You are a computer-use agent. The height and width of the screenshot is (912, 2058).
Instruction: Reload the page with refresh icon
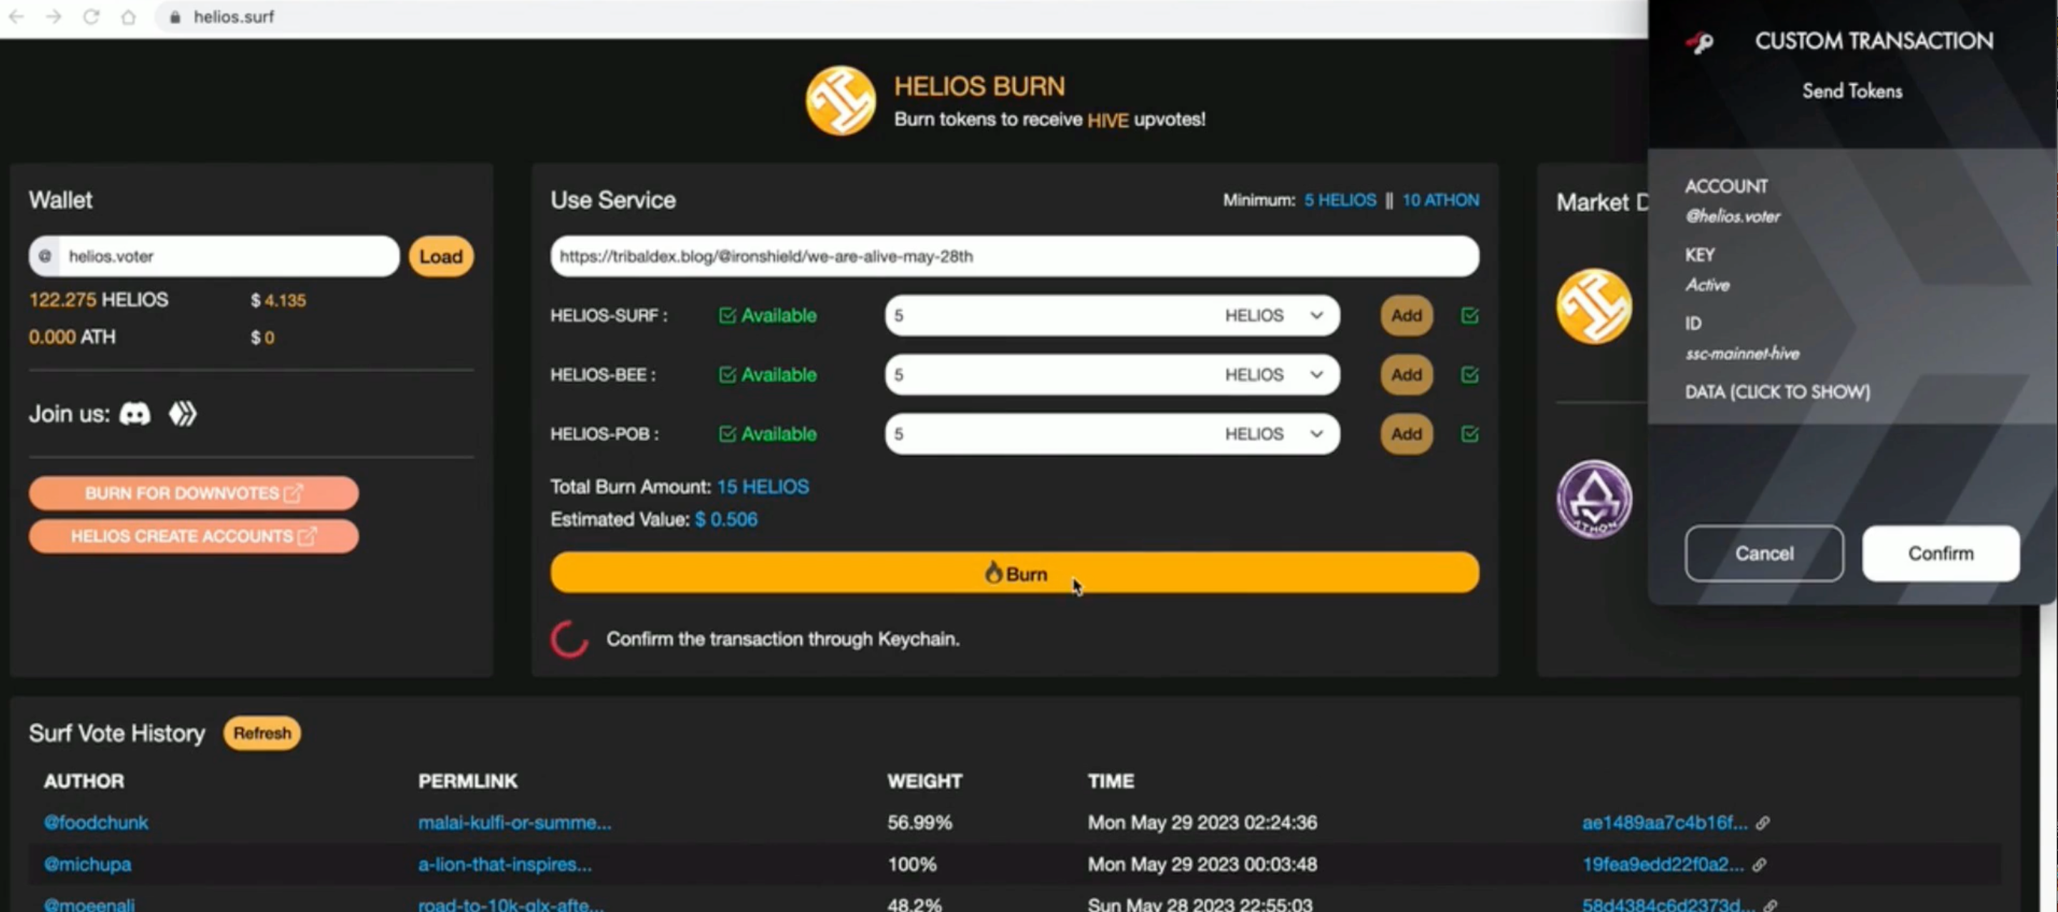pos(91,16)
